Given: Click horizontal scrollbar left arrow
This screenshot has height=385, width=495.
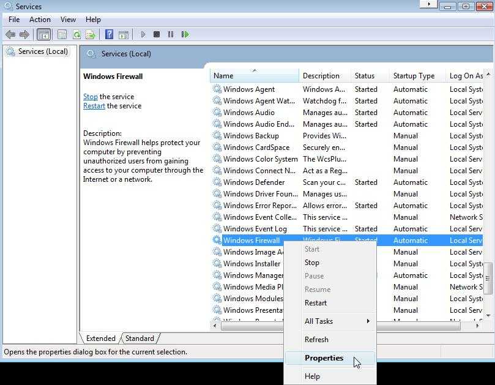Looking at the screenshot, I should (x=215, y=326).
